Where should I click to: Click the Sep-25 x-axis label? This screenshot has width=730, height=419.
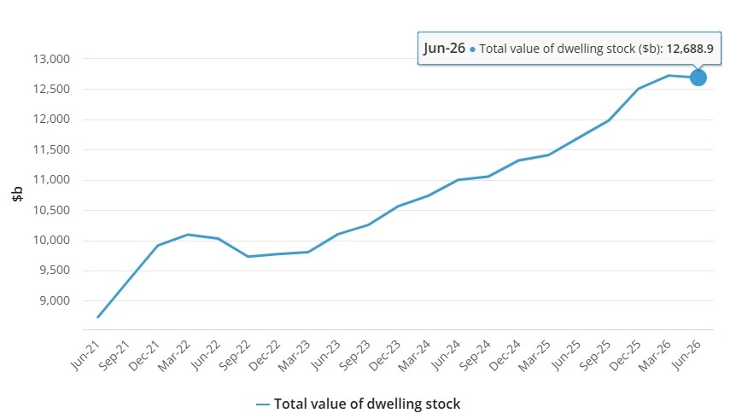pyautogui.click(x=595, y=356)
